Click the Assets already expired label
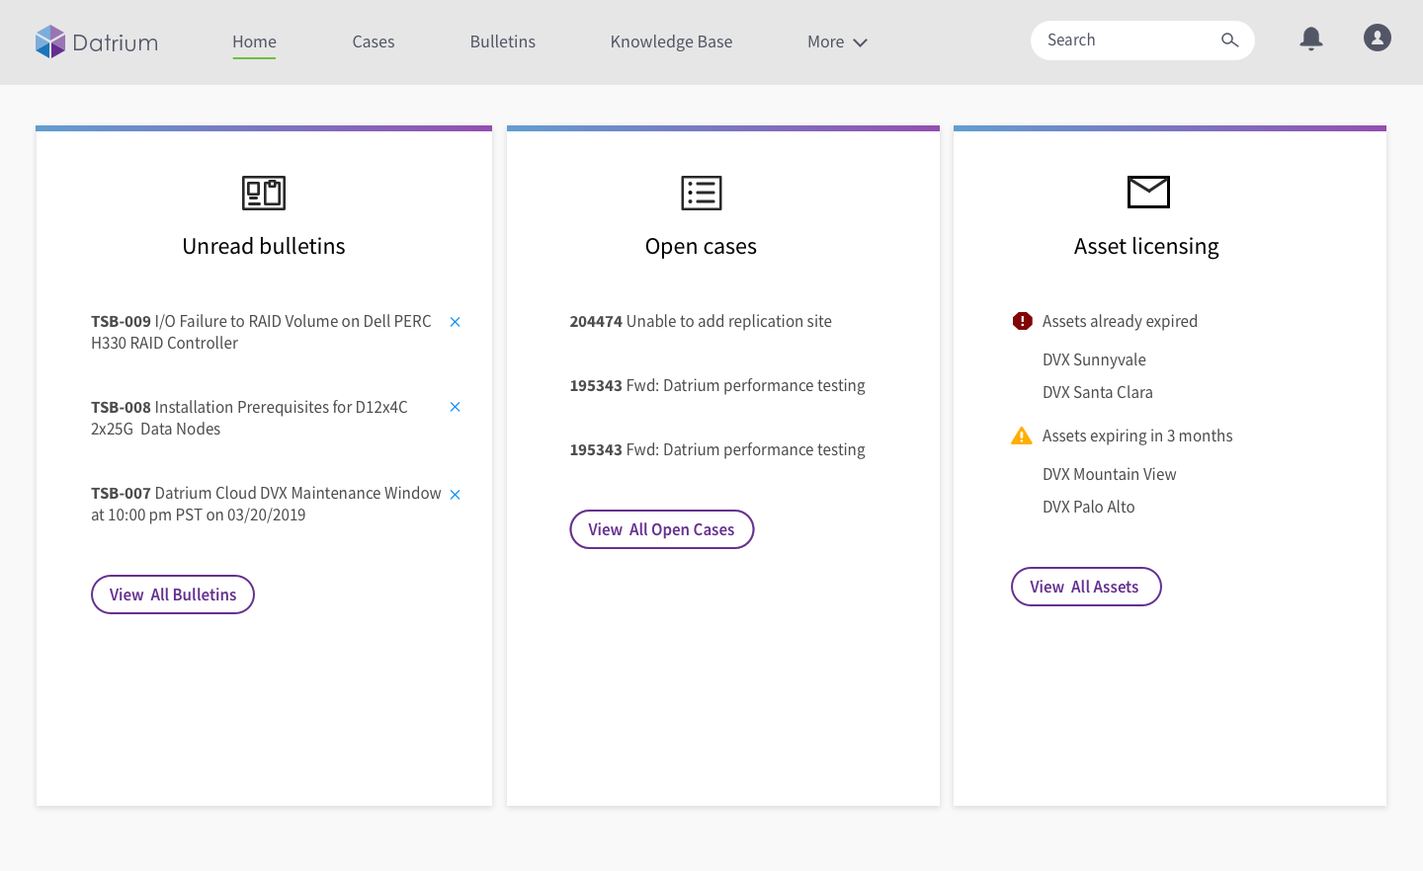This screenshot has width=1423, height=871. pos(1120,321)
